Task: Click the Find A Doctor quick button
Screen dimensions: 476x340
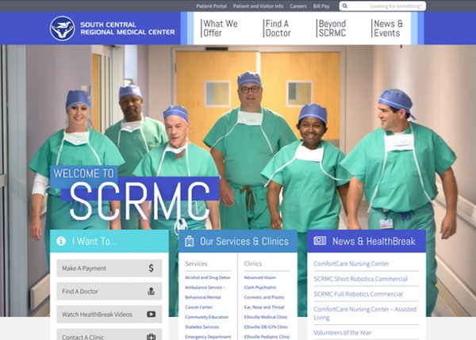Action: coord(109,291)
